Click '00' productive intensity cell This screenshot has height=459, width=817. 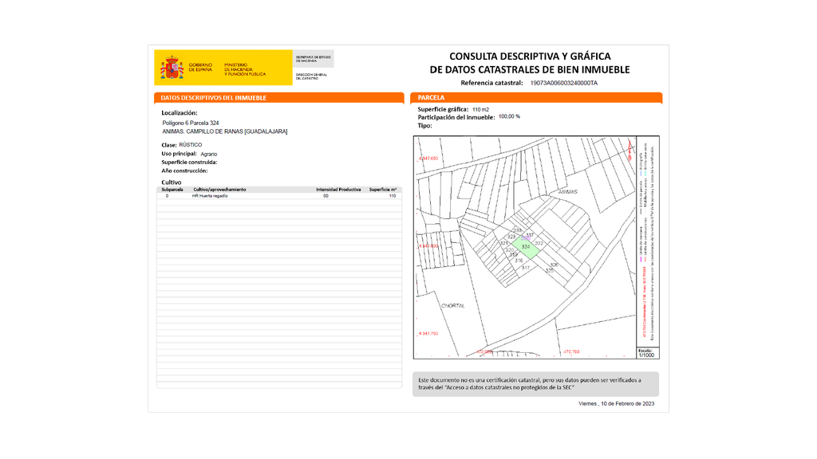[x=326, y=196]
